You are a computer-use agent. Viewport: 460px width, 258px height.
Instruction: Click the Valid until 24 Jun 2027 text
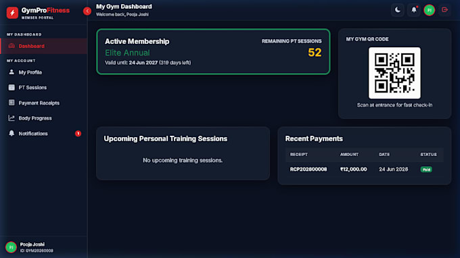pos(148,63)
